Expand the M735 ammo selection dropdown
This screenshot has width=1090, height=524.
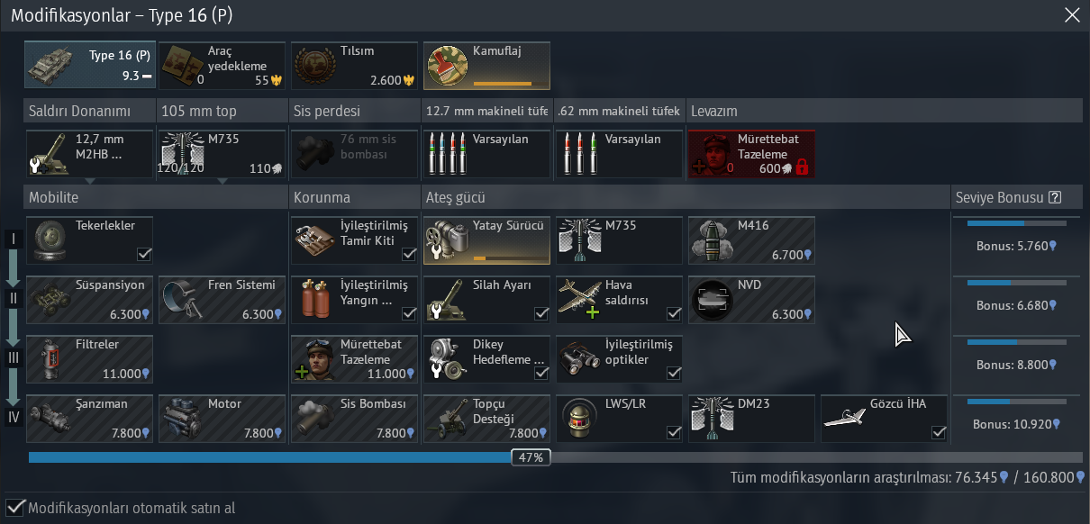222,154
